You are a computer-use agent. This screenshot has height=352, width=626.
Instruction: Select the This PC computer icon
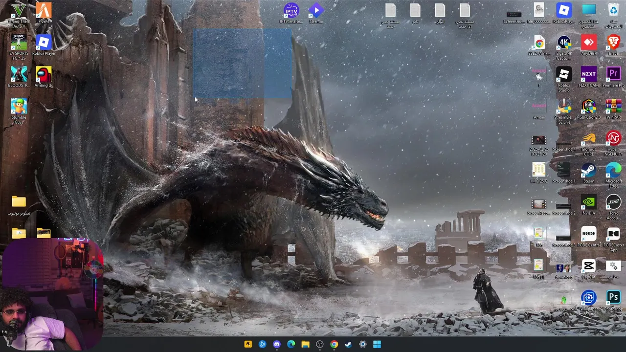589,16
